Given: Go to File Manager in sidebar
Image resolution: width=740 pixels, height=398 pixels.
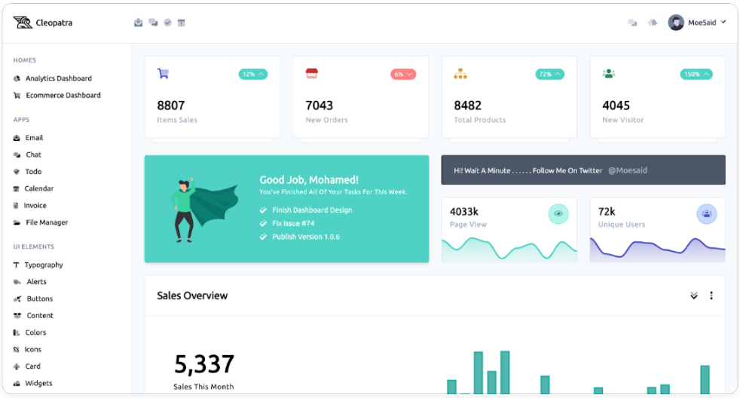Looking at the screenshot, I should coord(47,222).
